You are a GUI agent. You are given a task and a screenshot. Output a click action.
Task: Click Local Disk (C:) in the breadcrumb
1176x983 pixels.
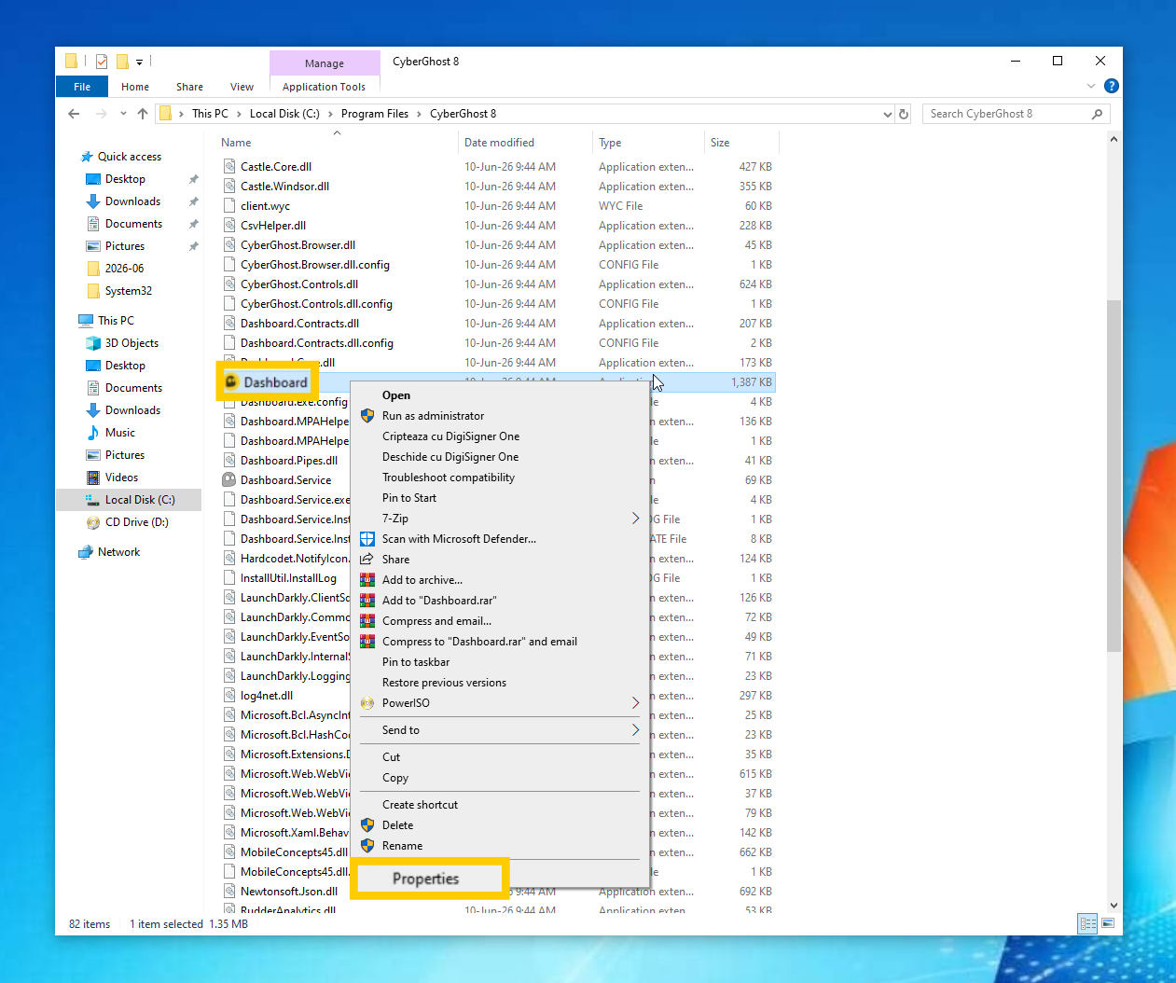point(284,114)
